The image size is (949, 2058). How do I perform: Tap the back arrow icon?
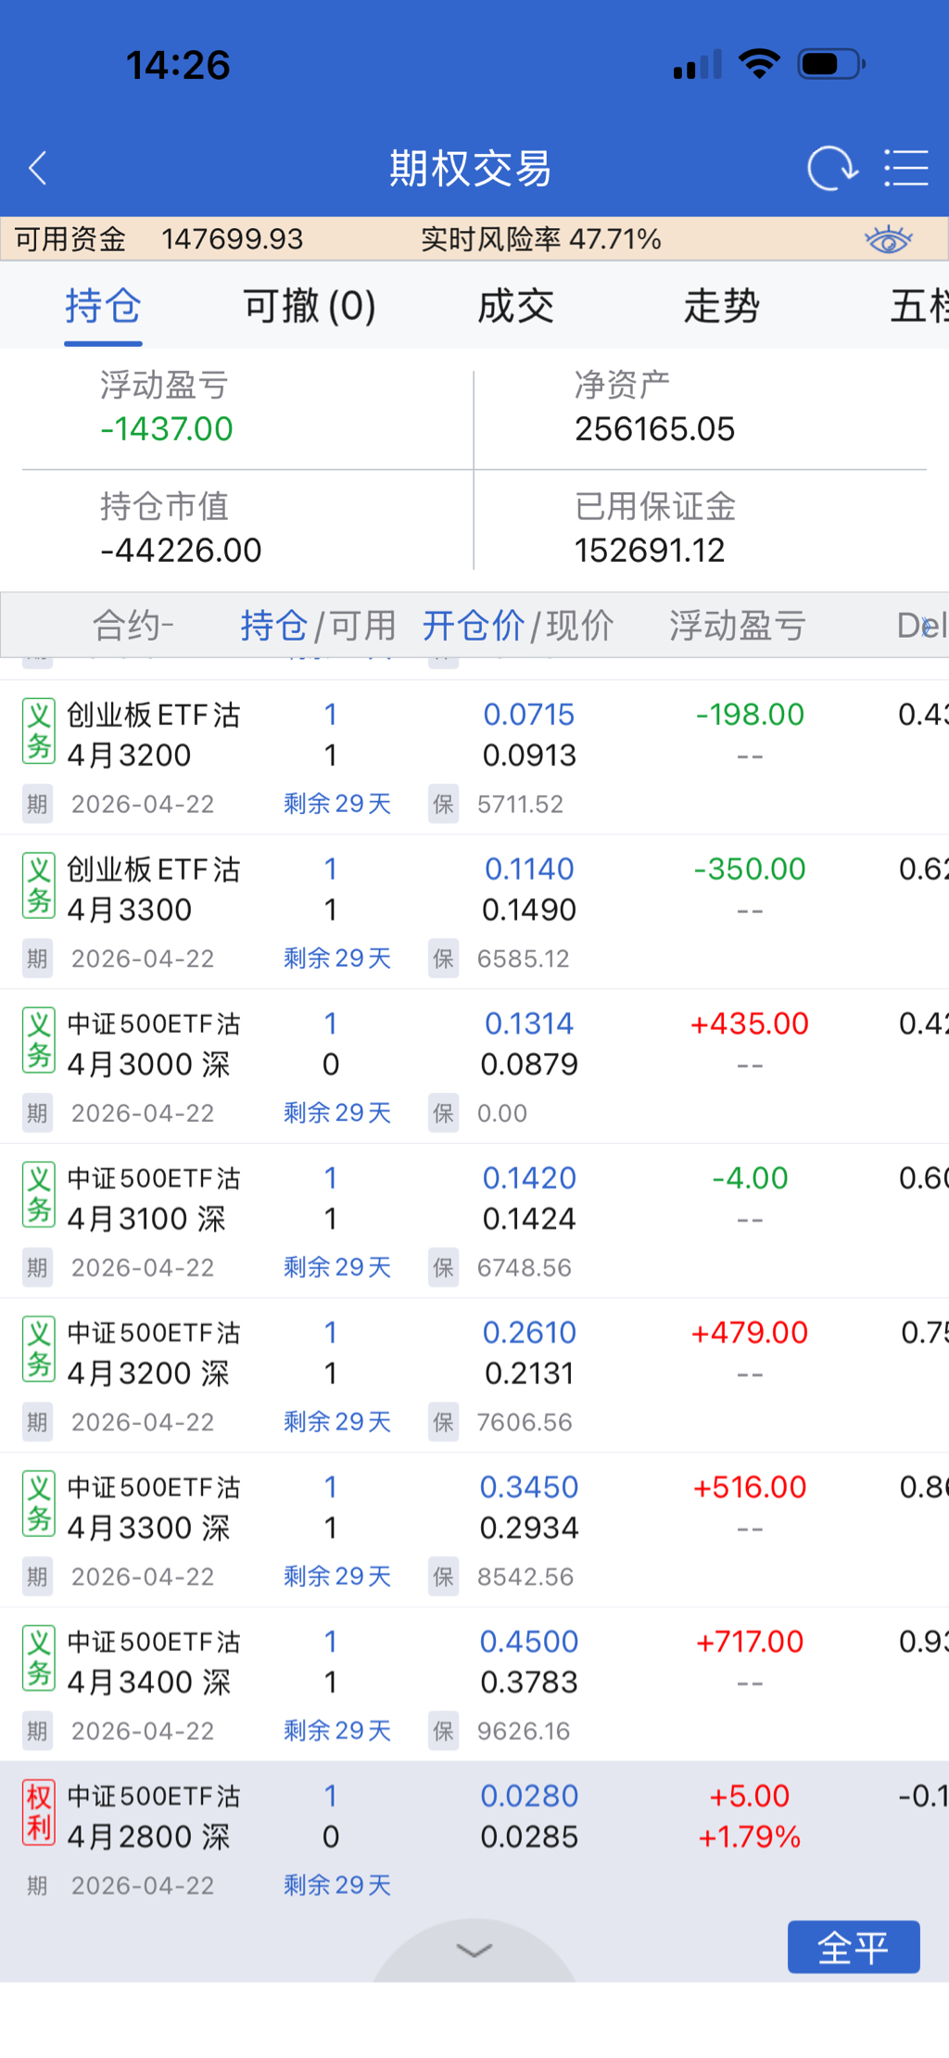[38, 169]
